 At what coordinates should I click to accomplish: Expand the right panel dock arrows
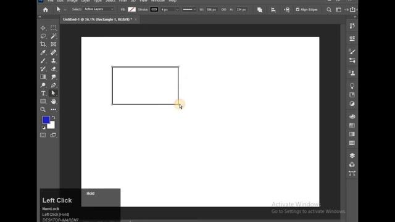point(355,17)
